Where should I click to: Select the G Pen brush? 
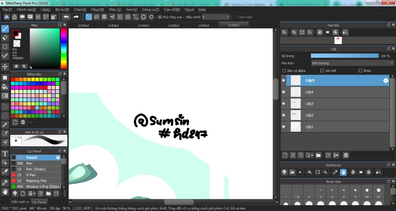36,175
